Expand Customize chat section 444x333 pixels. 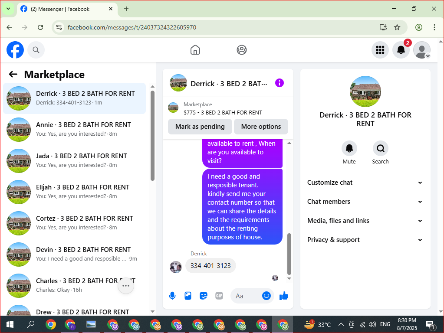pyautogui.click(x=365, y=183)
